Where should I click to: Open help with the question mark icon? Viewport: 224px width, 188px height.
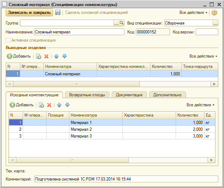tap(214, 12)
